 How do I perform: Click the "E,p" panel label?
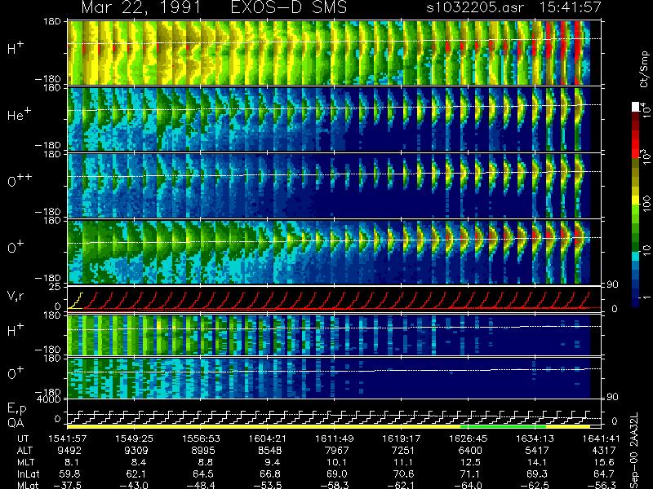[x=16, y=409]
